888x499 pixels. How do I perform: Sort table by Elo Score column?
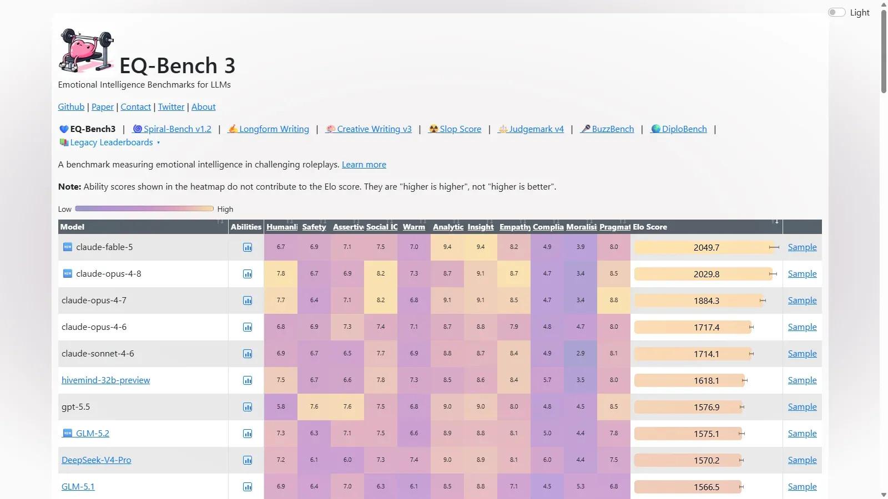[x=707, y=227]
